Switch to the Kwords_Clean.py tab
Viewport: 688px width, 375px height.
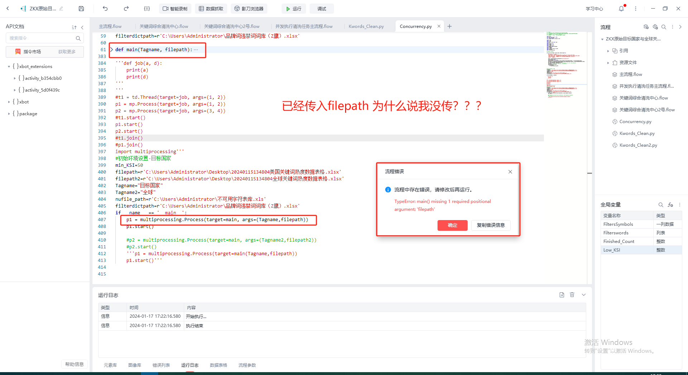(366, 26)
